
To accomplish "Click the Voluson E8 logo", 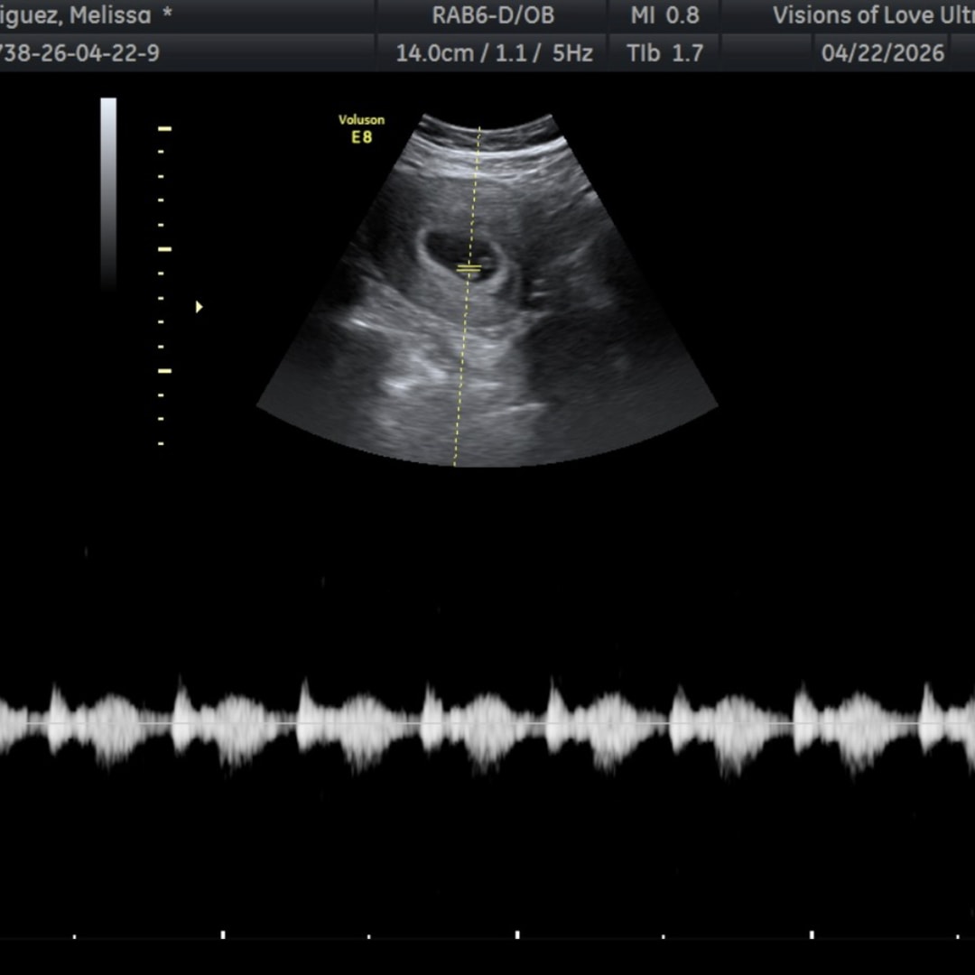I will tap(361, 129).
